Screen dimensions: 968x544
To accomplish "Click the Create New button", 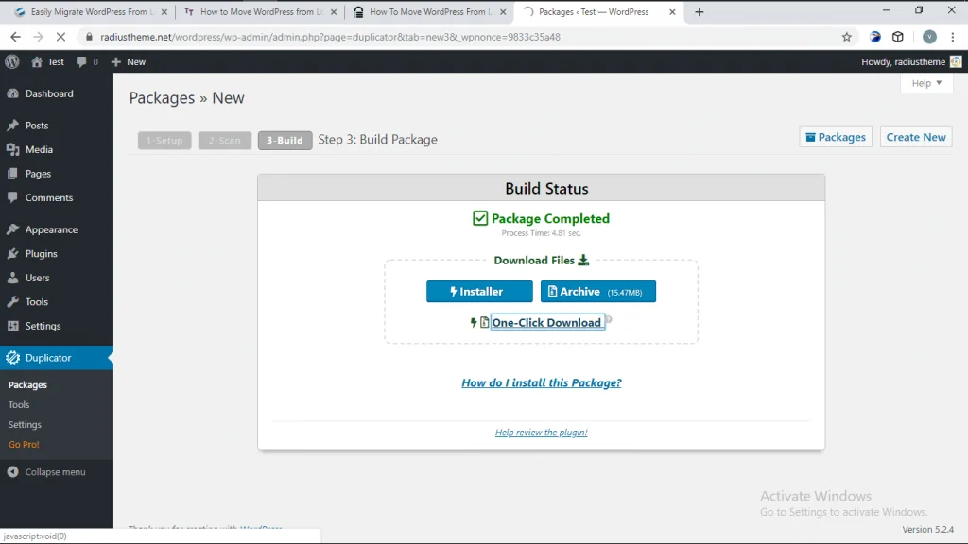I will tap(916, 137).
